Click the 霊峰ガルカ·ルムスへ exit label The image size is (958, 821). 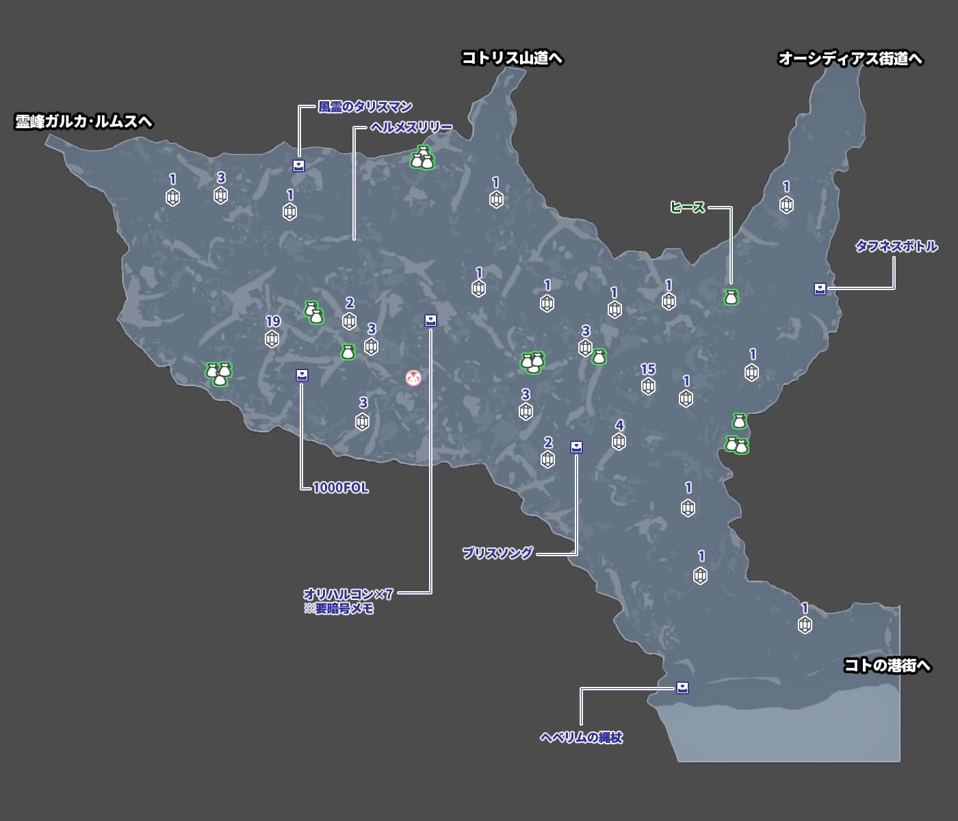(x=83, y=122)
